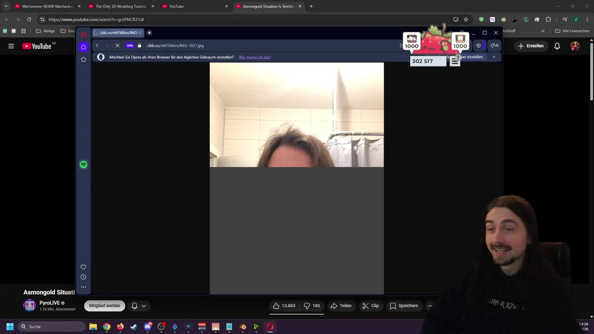Viewport: 594px width, 334px height.
Task: Open the Chrome profile Z avatar
Action: coord(576,19)
